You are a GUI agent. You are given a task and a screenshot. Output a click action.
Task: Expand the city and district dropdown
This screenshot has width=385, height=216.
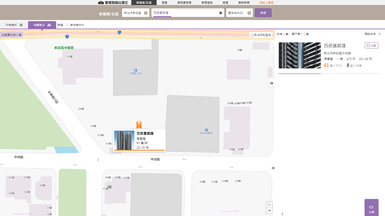pyautogui.click(x=135, y=13)
